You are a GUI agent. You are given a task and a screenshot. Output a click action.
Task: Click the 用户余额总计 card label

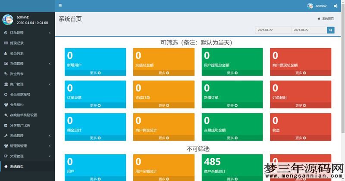tap(146, 172)
